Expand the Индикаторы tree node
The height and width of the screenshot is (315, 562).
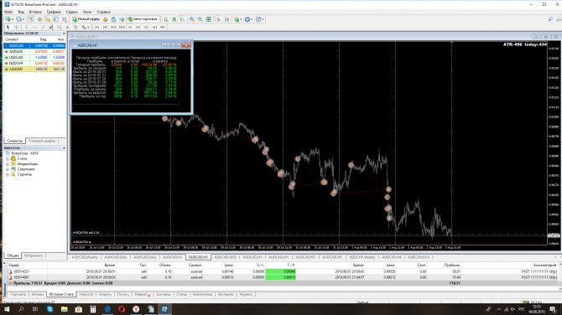tap(8, 164)
